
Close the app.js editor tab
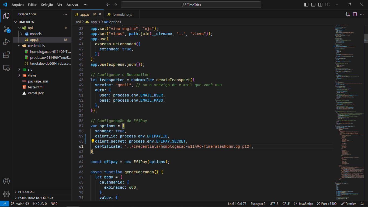100,14
